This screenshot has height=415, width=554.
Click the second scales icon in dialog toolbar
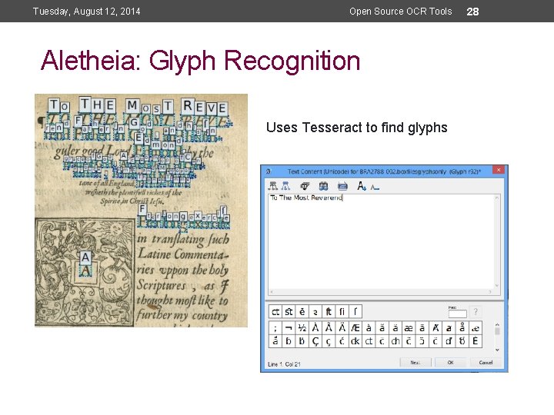tap(285, 186)
